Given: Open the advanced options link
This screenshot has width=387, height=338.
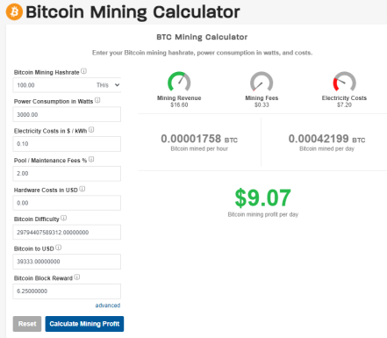Looking at the screenshot, I should pos(108,306).
